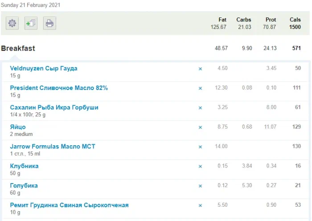
Task: Open the Veldnuyzen Сыр Гауда food link
Action: point(44,69)
